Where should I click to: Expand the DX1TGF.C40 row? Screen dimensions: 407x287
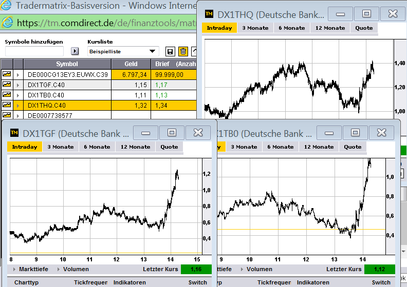[18, 85]
